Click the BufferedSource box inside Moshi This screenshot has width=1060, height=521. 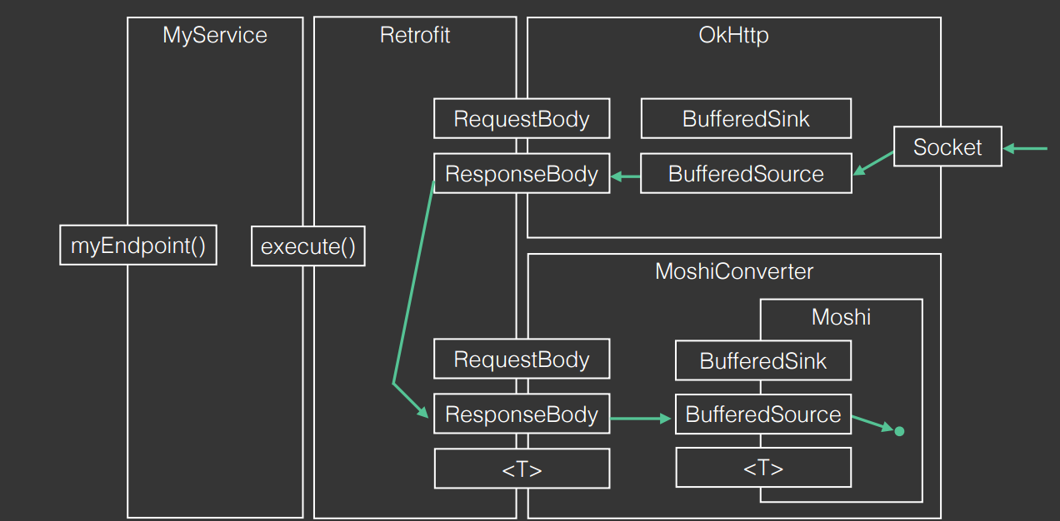763,414
